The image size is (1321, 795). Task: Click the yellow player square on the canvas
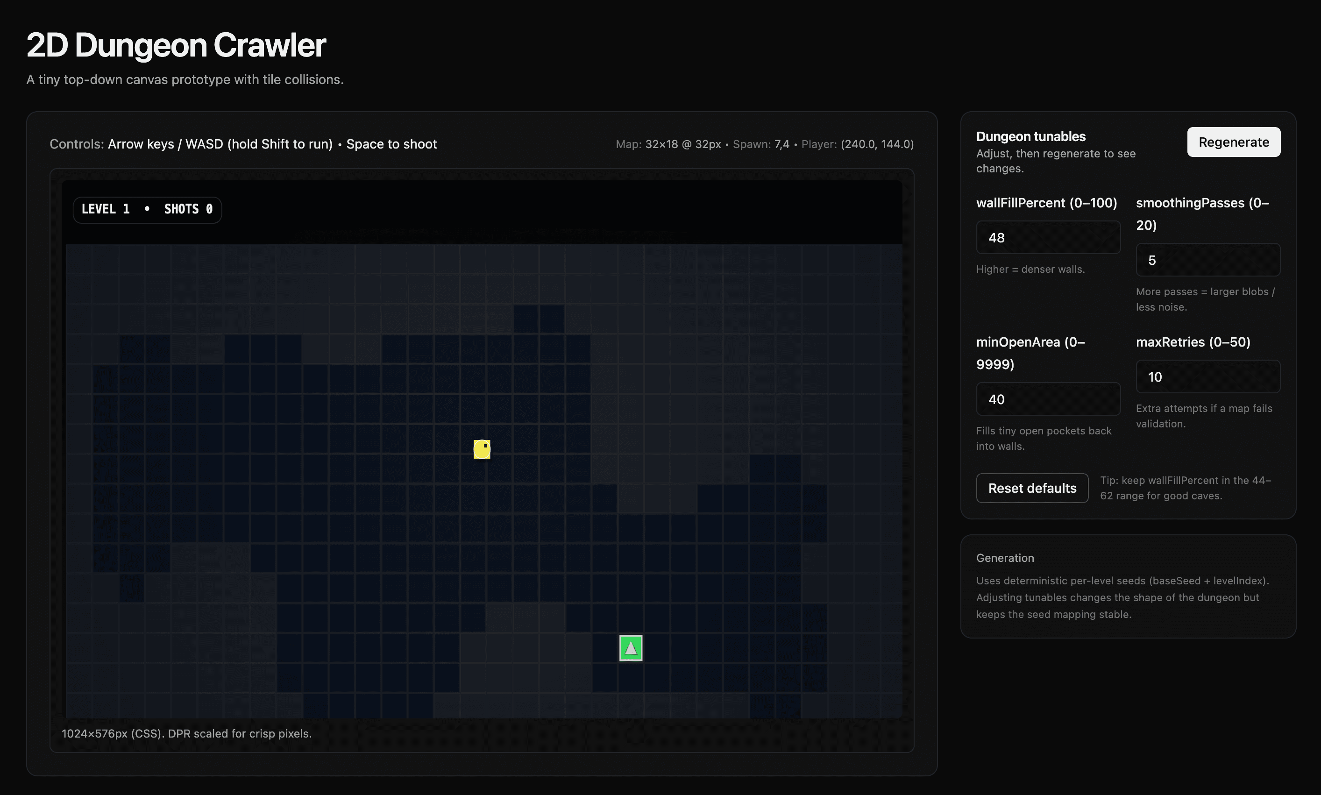click(x=481, y=449)
